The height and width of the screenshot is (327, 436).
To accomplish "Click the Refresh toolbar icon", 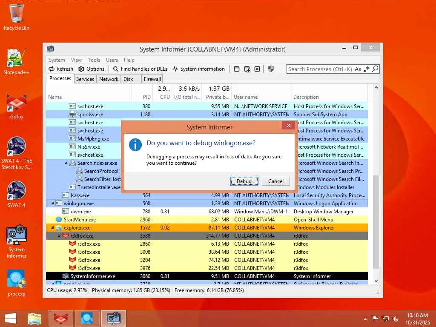I will pyautogui.click(x=52, y=69).
